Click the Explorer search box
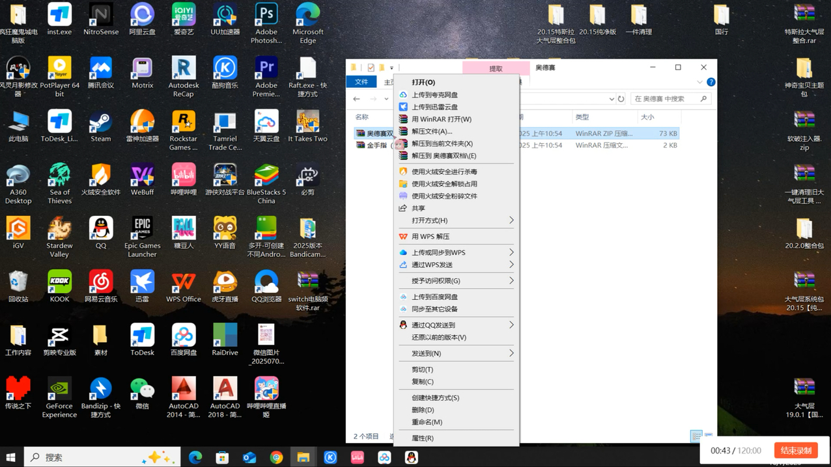 [671, 98]
